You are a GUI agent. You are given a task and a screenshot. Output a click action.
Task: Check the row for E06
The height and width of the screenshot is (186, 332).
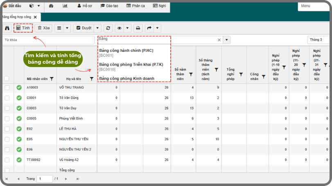pos(7,150)
